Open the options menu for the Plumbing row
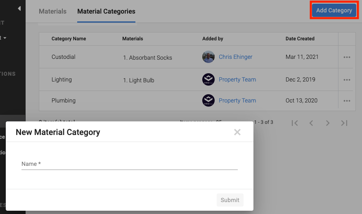This screenshot has width=362, height=214. point(347,101)
